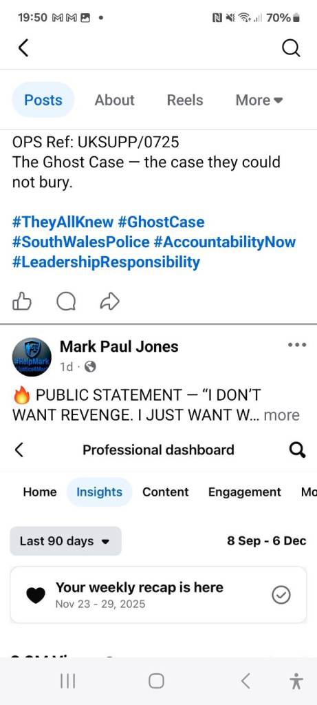Tap the Android home button
This screenshot has height=705, width=317.
[x=156, y=681]
